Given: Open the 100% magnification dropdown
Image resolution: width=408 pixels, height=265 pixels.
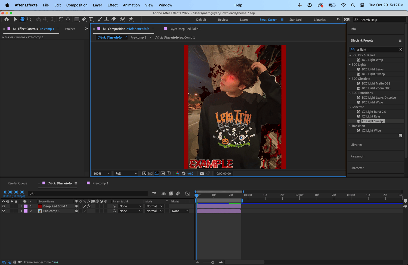Looking at the screenshot, I should click(x=101, y=173).
